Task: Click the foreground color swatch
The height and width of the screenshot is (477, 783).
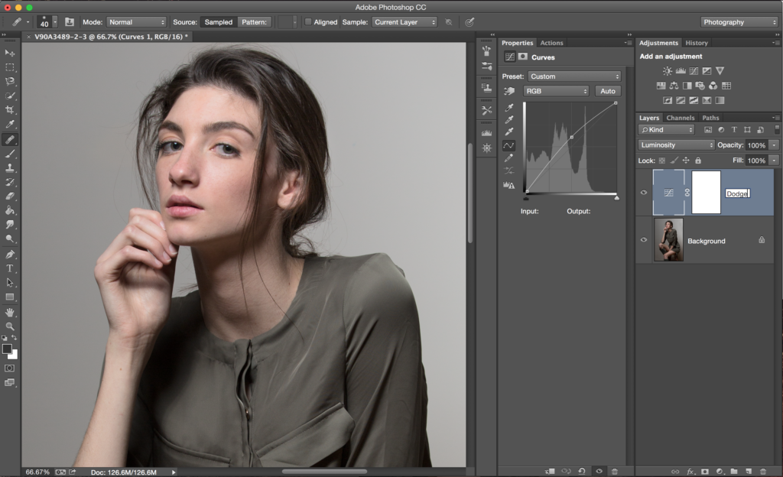Action: point(7,349)
